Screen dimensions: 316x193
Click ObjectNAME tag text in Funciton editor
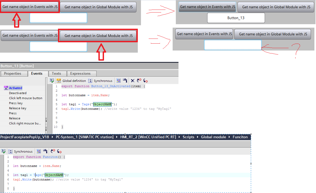pyautogui.click(x=54, y=175)
